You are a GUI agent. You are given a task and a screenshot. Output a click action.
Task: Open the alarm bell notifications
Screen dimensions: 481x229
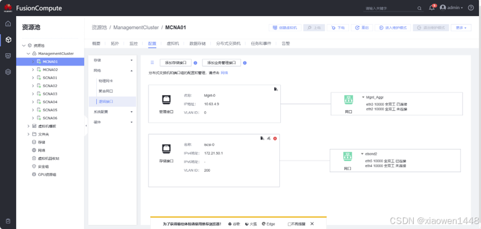pos(432,8)
